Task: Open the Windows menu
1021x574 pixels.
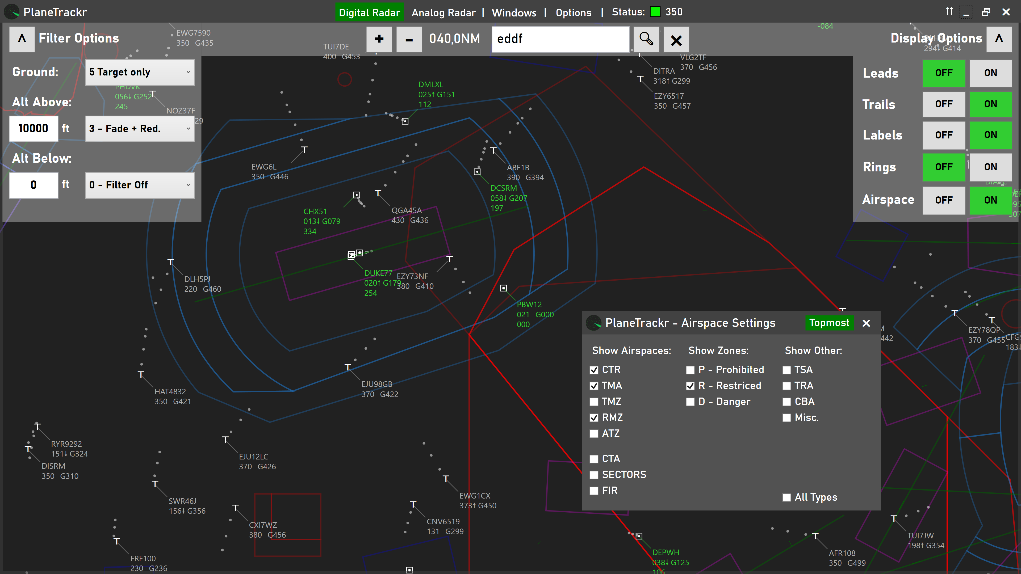Action: [x=514, y=13]
